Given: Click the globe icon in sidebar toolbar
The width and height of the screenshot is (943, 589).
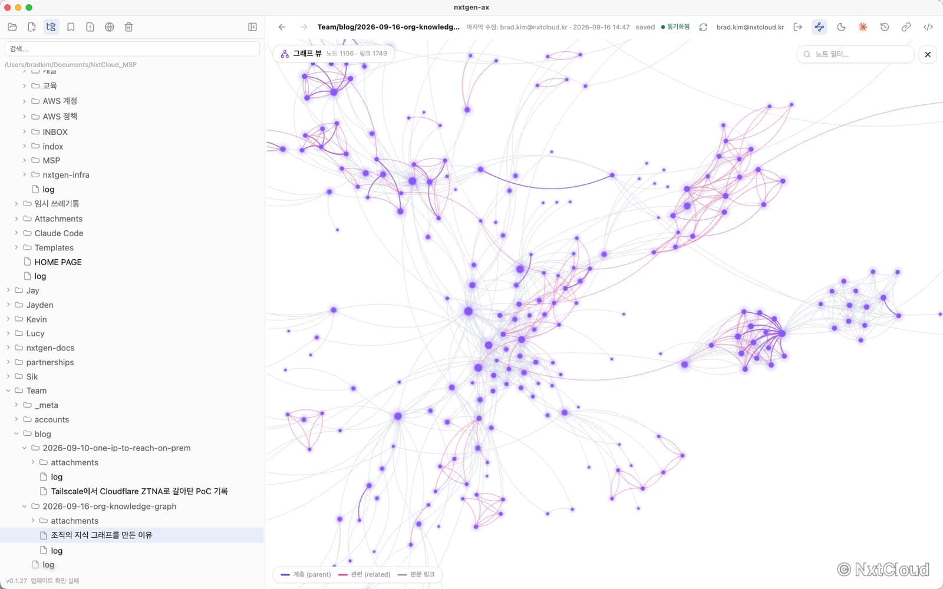Looking at the screenshot, I should [110, 27].
